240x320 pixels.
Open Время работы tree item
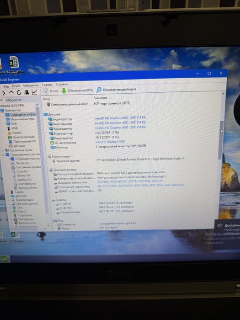pos(26,188)
